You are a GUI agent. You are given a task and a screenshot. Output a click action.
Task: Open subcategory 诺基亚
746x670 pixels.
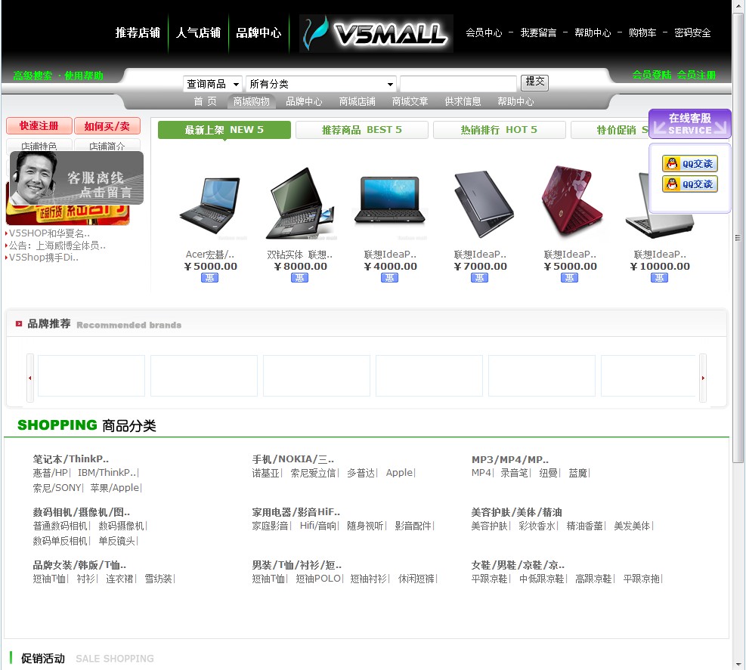coord(265,473)
